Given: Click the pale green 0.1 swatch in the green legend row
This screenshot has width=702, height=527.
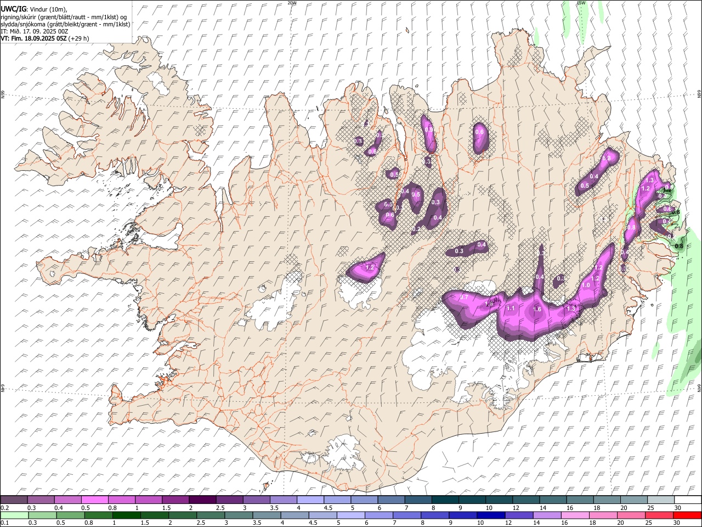Looking at the screenshot, I should (x=14, y=515).
